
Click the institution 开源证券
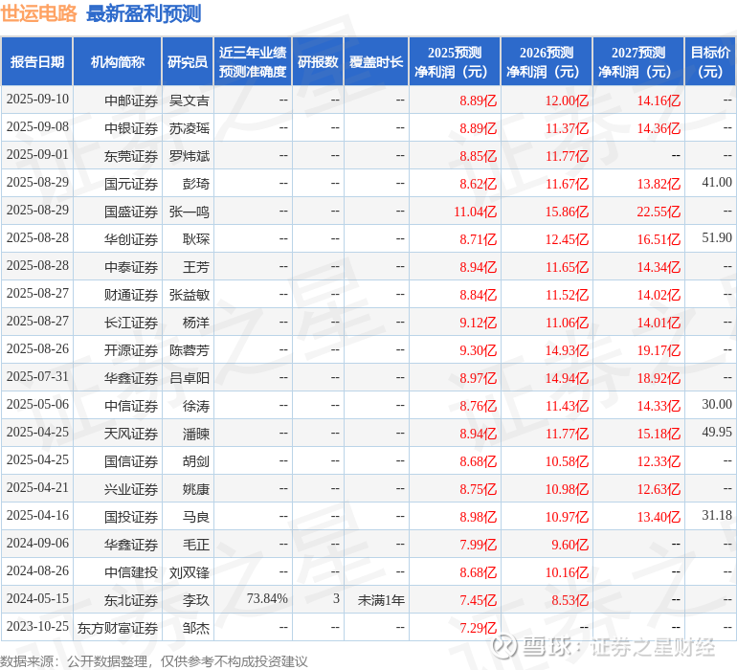click(131, 350)
